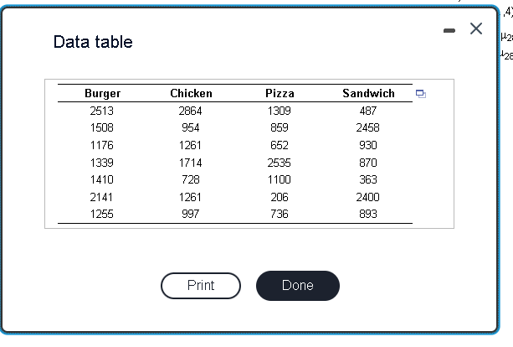Image resolution: width=513 pixels, height=347 pixels.
Task: Minimize the Data table dialog
Action: coord(449,30)
